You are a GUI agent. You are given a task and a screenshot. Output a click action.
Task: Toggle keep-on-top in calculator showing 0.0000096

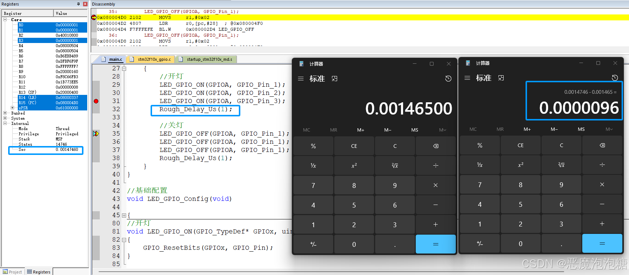(x=501, y=78)
